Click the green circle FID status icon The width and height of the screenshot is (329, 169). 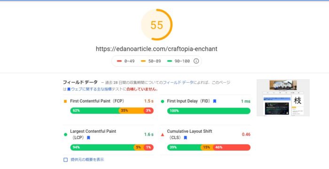[163, 101]
